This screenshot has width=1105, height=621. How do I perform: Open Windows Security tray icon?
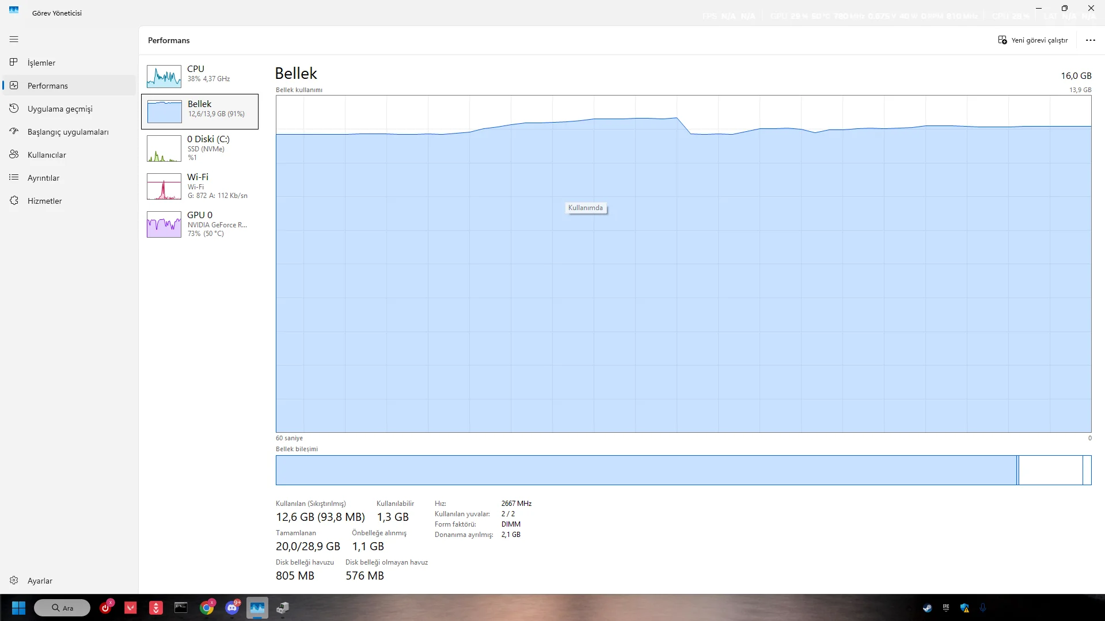(964, 608)
